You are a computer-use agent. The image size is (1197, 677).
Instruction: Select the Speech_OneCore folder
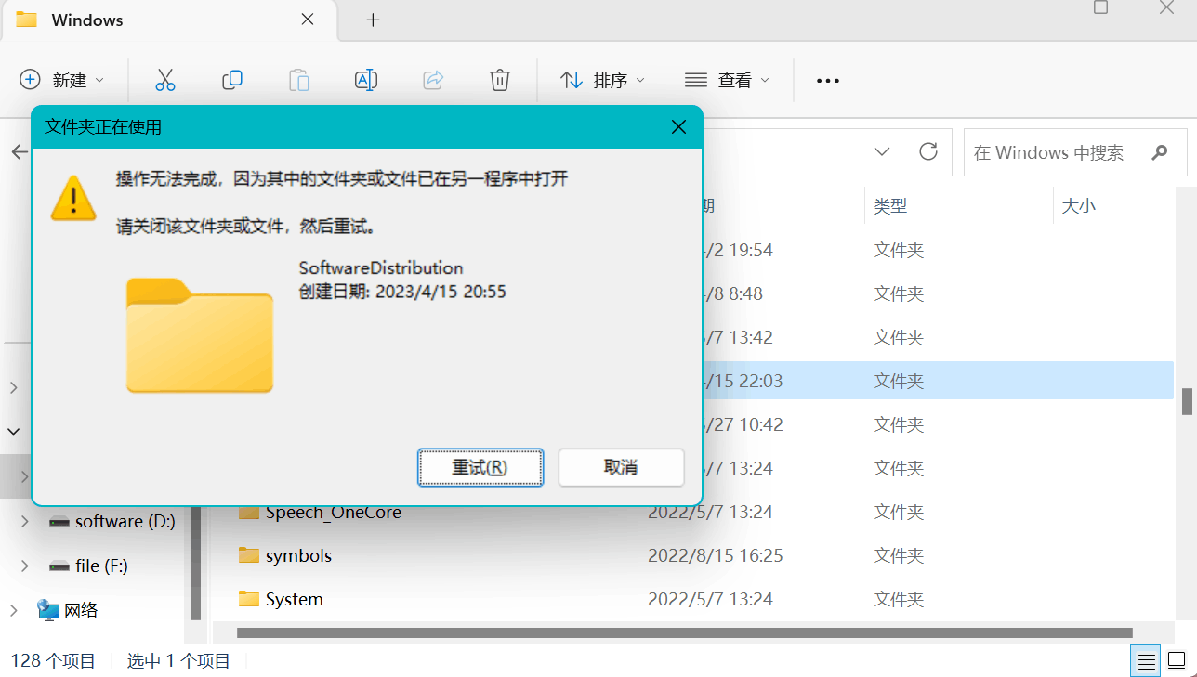click(333, 513)
